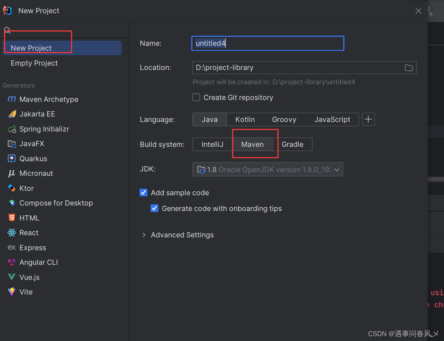This screenshot has width=444, height=341.
Task: Click the Maven Archetype generator icon
Action: point(12,99)
